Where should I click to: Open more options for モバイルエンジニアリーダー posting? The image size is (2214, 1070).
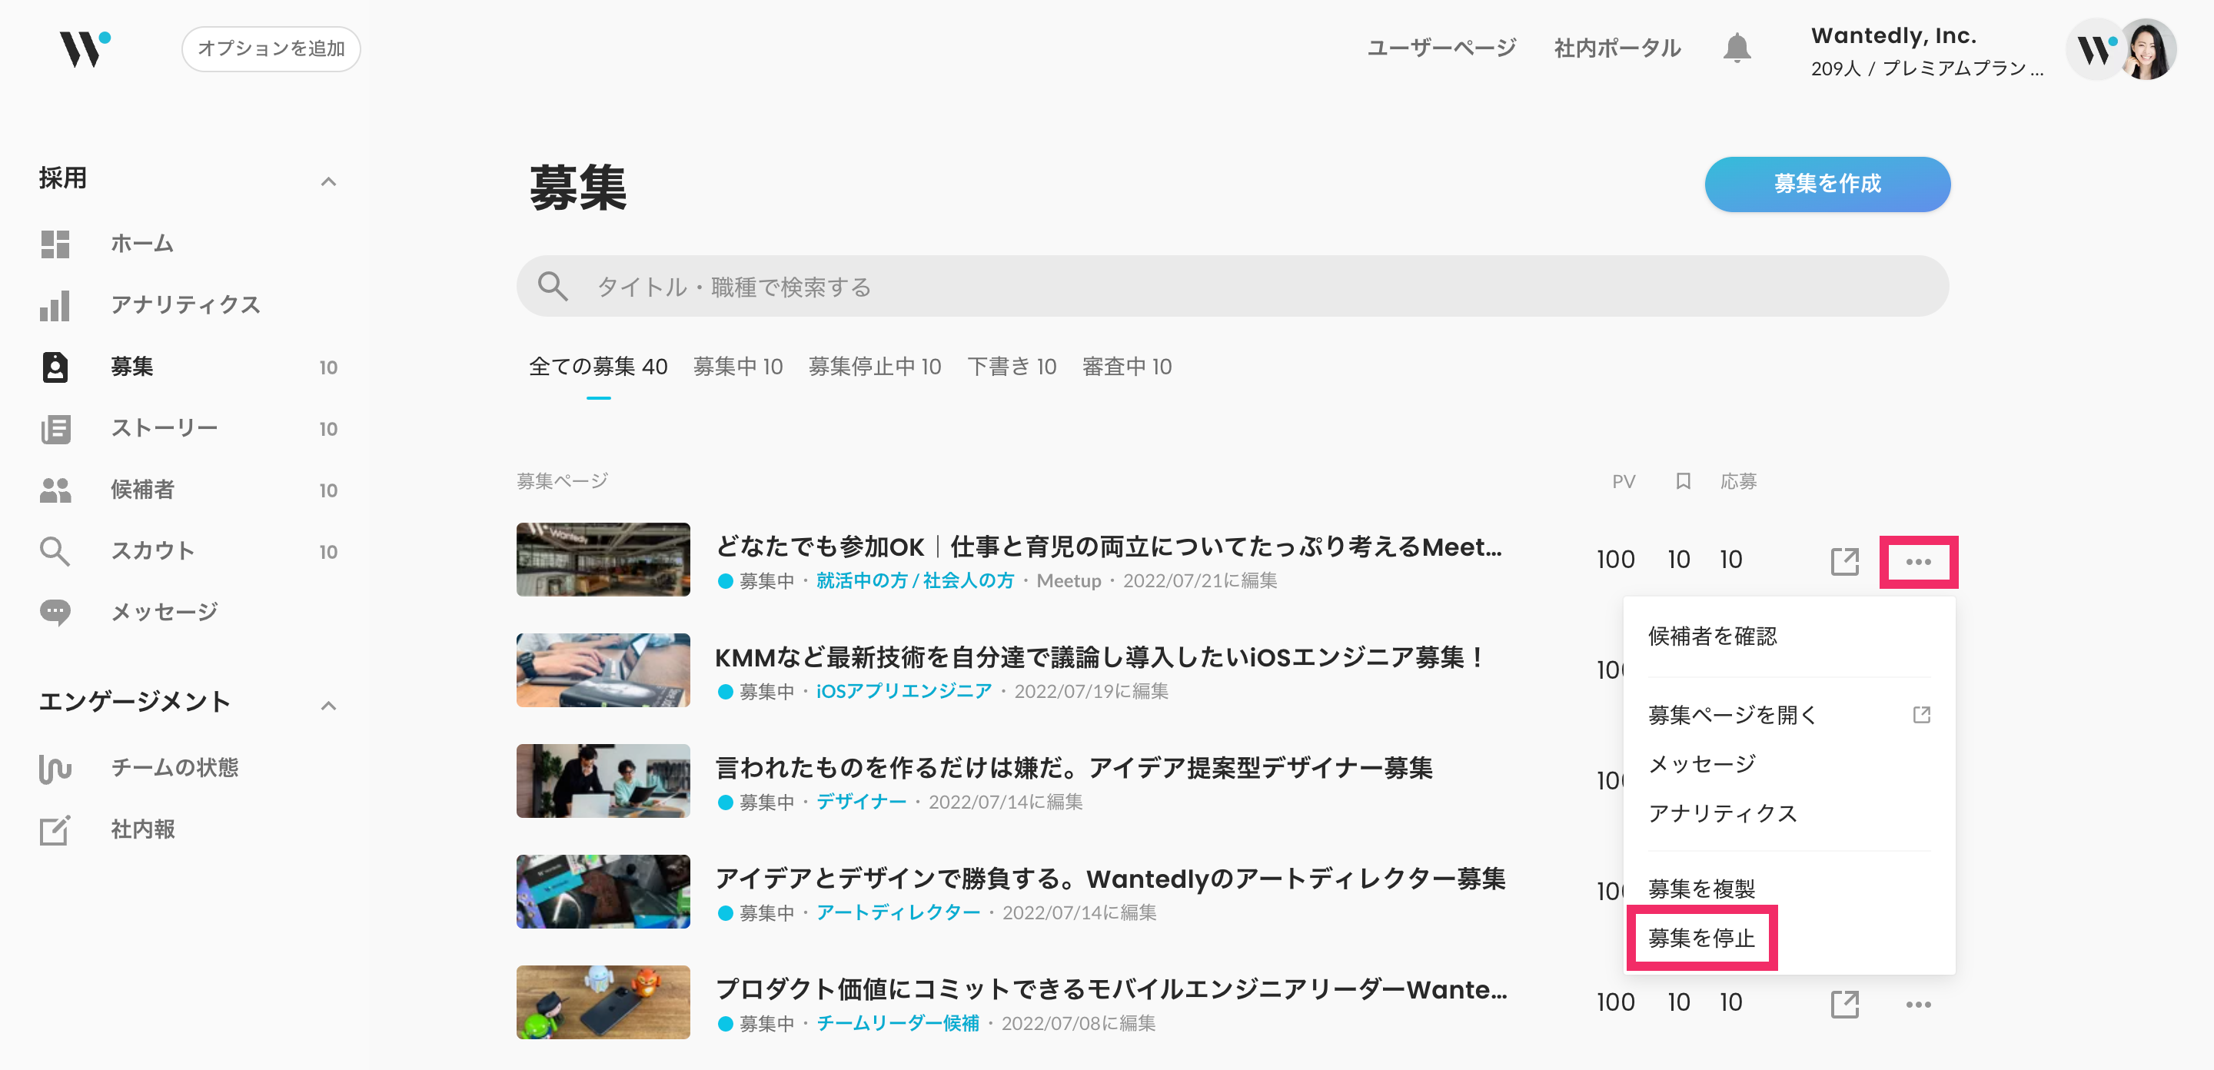(1917, 1004)
